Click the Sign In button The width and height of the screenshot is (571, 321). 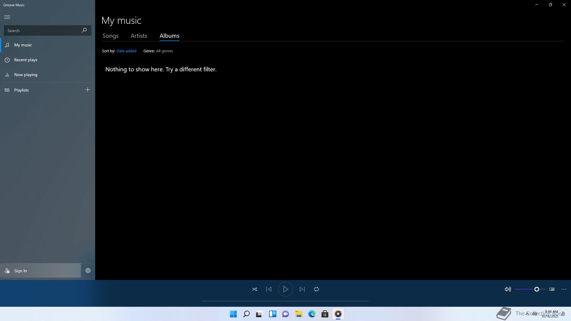pos(40,270)
